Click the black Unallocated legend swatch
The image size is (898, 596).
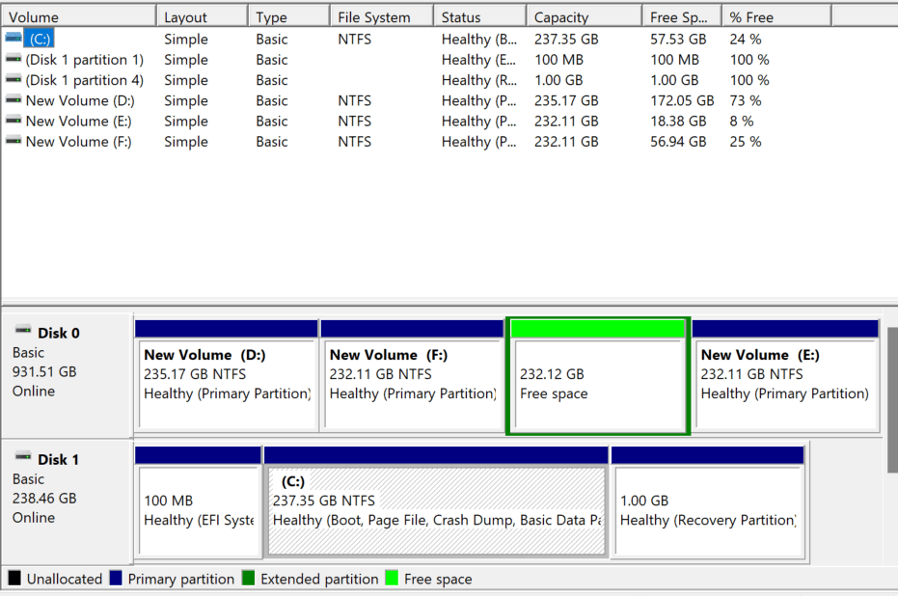(x=14, y=578)
